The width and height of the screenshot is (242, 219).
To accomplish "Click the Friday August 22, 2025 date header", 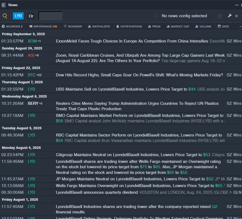I will tap(21, 68).
